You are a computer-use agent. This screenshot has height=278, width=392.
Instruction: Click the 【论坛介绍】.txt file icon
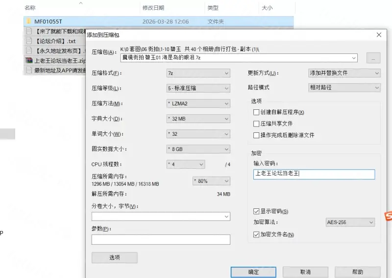29,41
